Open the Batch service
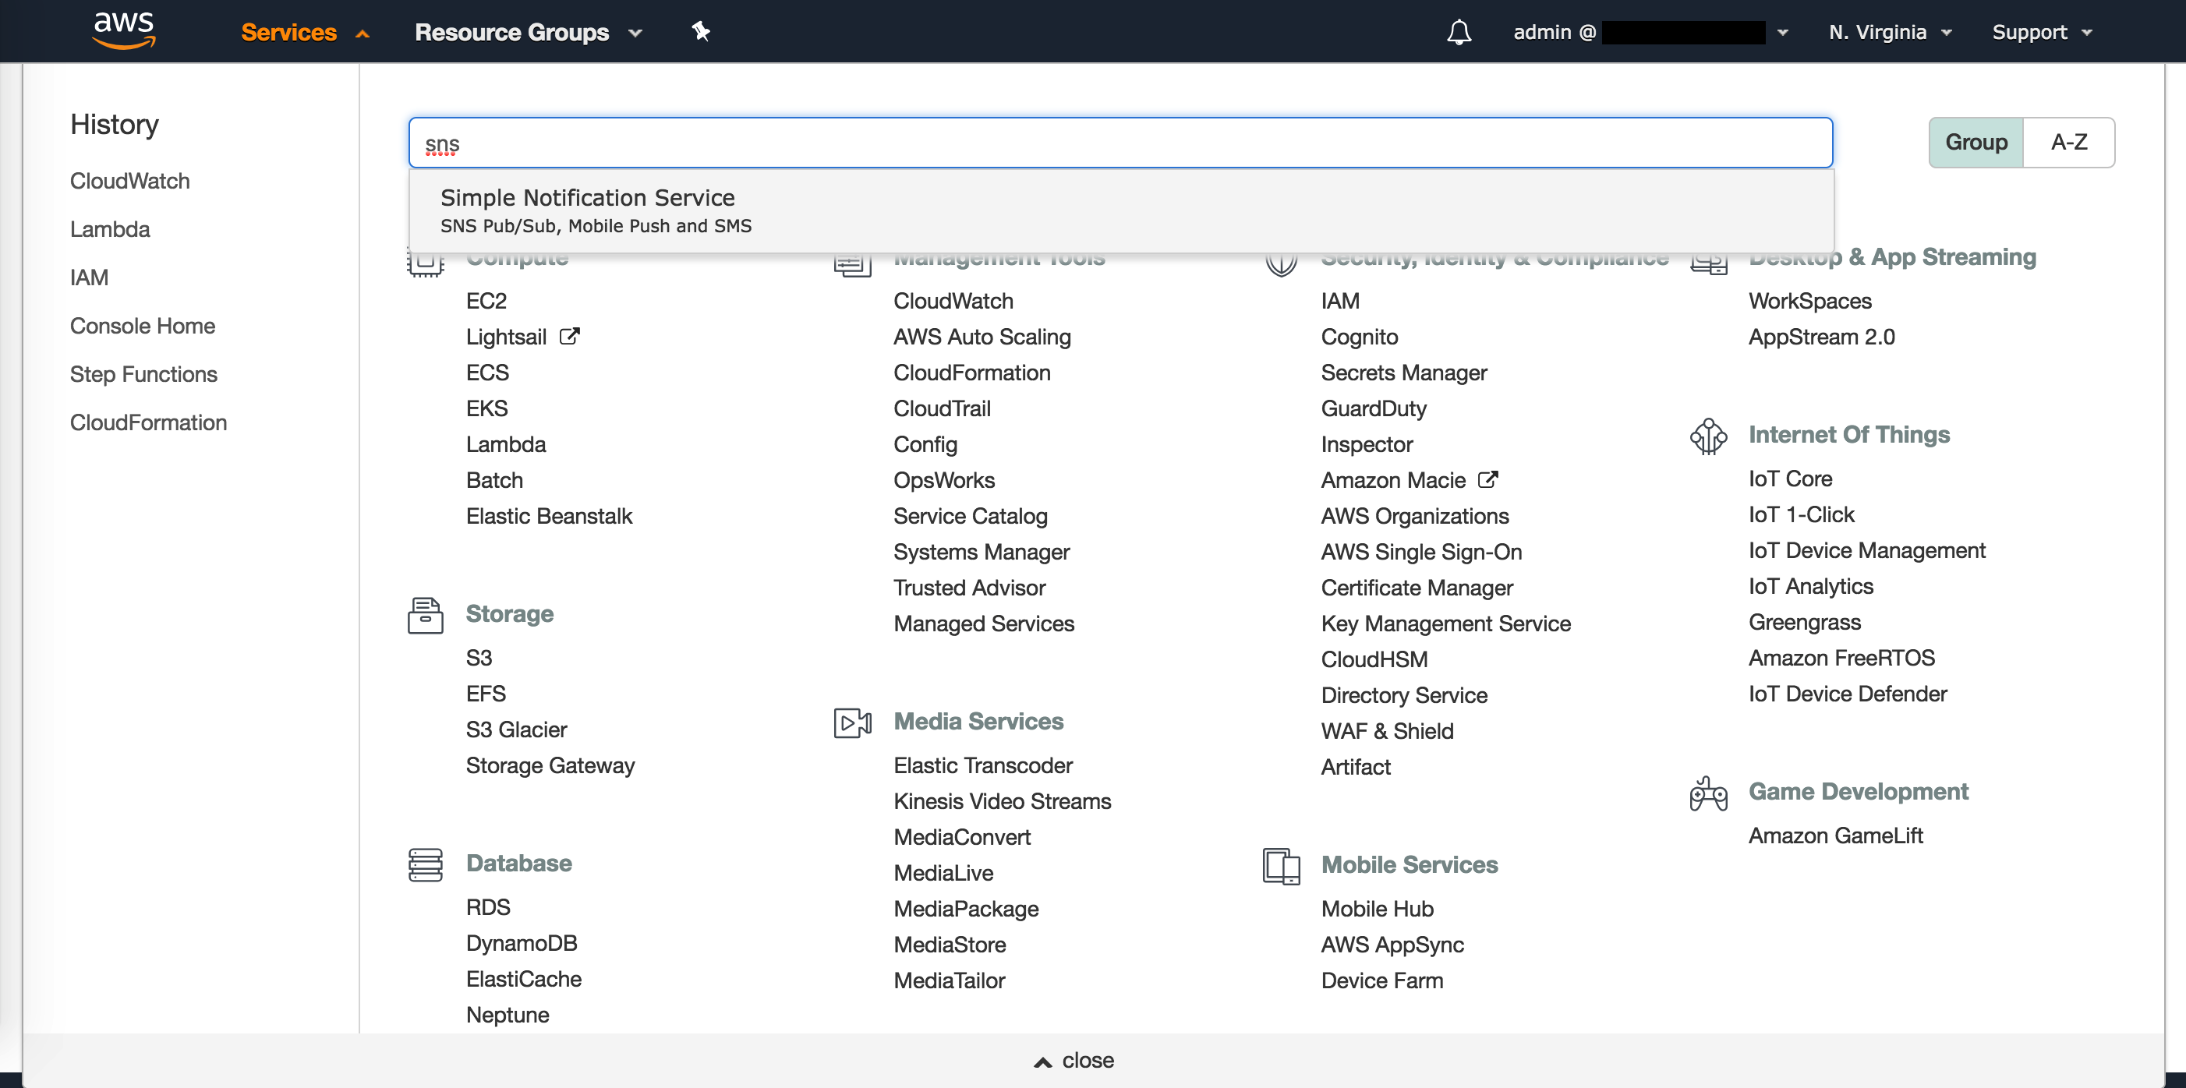Image resolution: width=2186 pixels, height=1088 pixels. (x=495, y=480)
